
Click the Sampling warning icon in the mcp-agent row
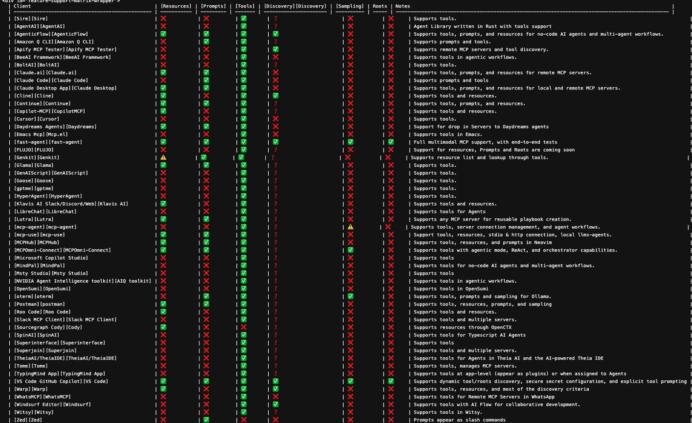pos(351,227)
